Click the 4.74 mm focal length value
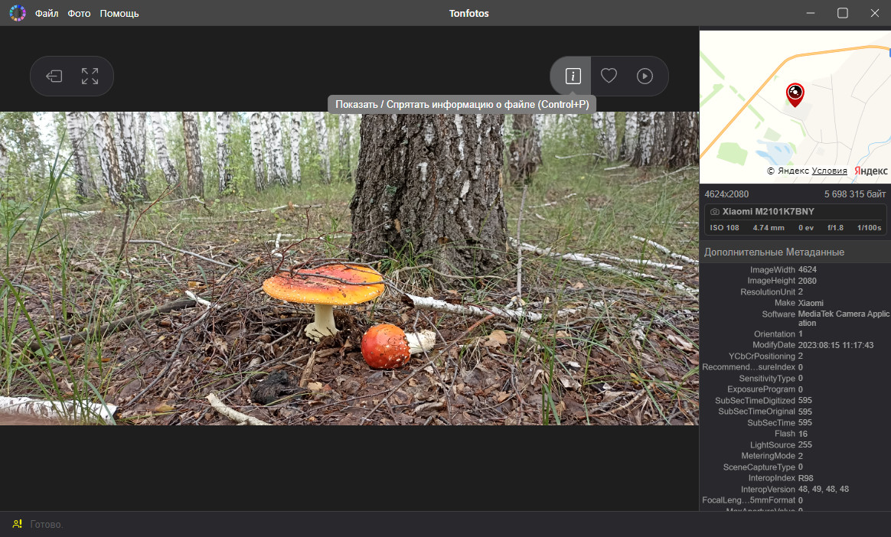The height and width of the screenshot is (537, 891). click(769, 228)
